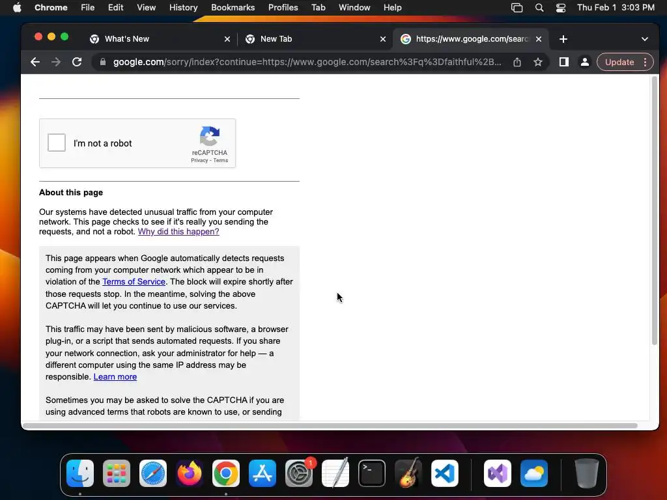Open the Profiles menu
The height and width of the screenshot is (500, 667).
pyautogui.click(x=283, y=7)
